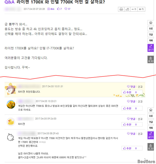This screenshot has height=164, width=156.
Task: Report the 09:26:00 comment with 신고
Action: pyautogui.click(x=140, y=119)
